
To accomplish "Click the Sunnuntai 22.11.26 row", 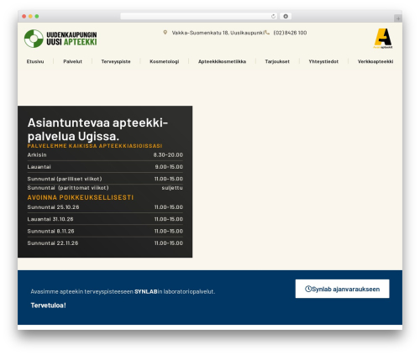I will tap(105, 243).
